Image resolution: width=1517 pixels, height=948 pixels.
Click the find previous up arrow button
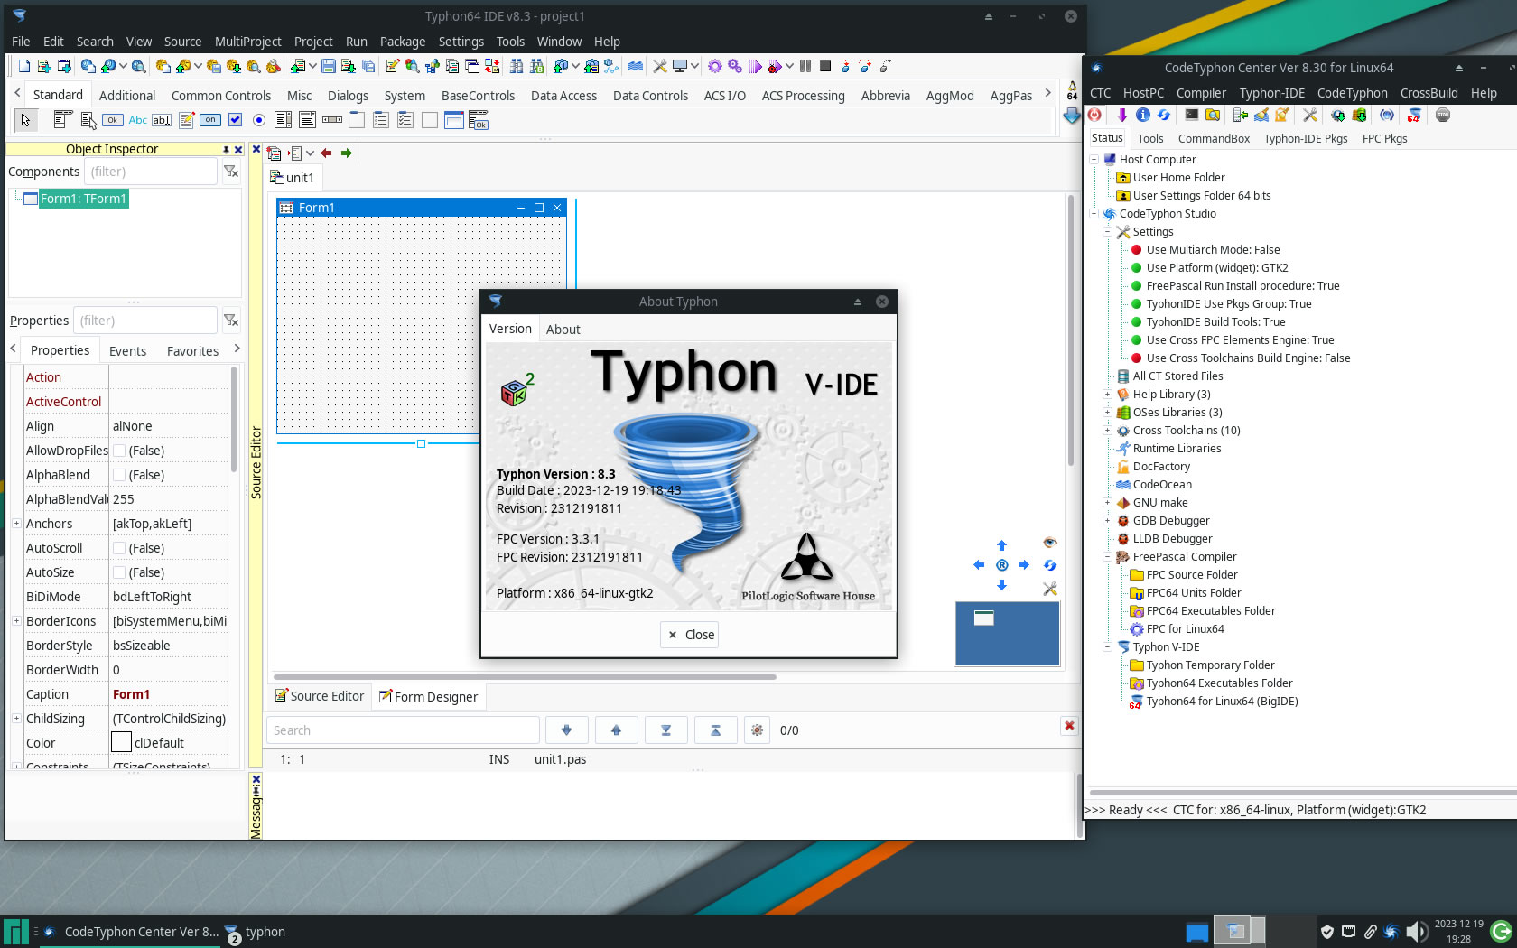point(617,730)
